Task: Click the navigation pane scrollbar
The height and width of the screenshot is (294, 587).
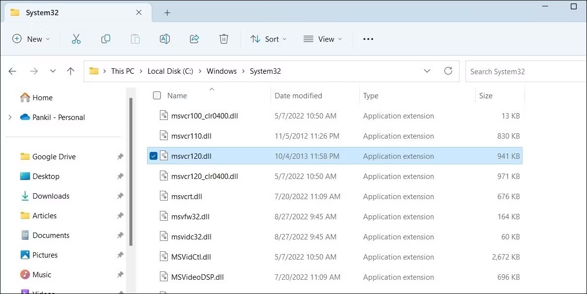Action: click(x=131, y=172)
